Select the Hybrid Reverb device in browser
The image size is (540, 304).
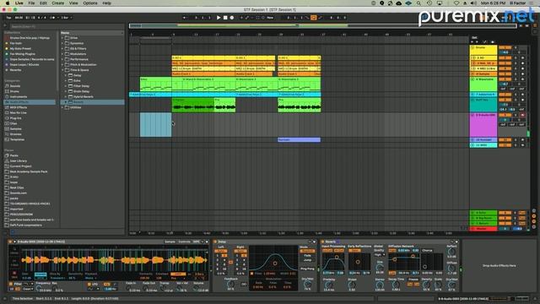point(83,97)
